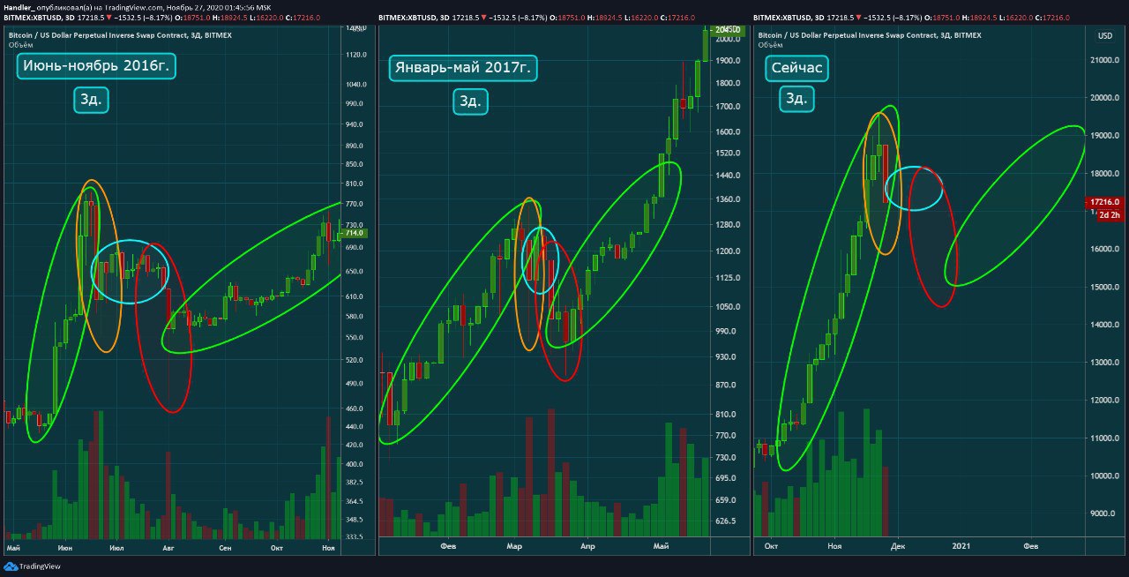Viewport: 1129px width, 577px height.
Task: Click 'Май' on the middle chart time axis
Action: [x=661, y=547]
